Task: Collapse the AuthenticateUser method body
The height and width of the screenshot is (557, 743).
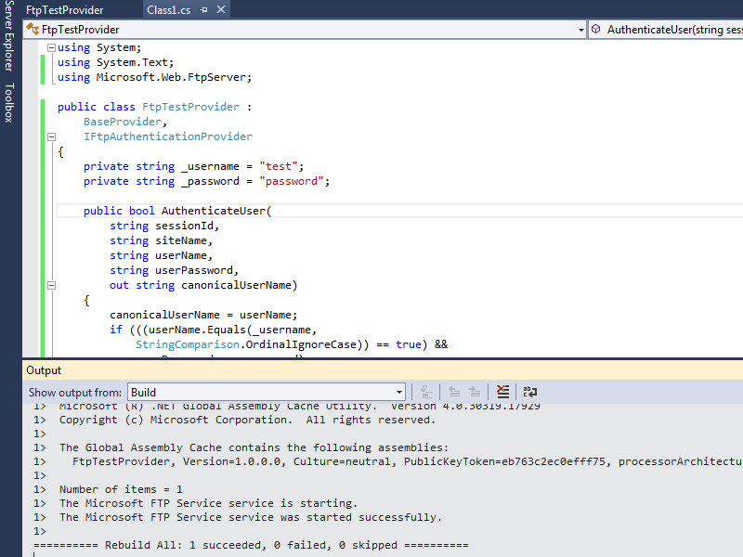Action: tap(51, 285)
